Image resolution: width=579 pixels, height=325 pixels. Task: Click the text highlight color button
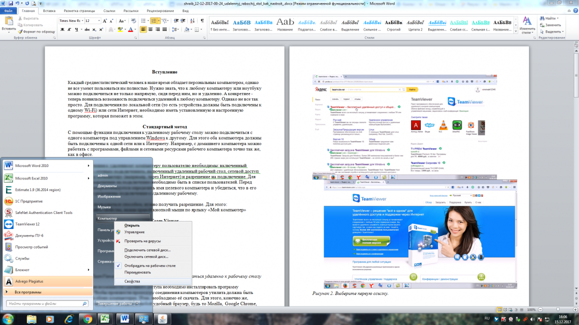tap(119, 29)
